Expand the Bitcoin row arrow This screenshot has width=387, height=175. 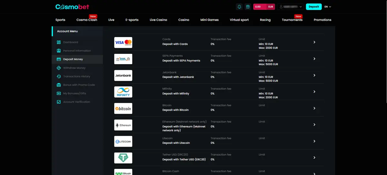[314, 108]
